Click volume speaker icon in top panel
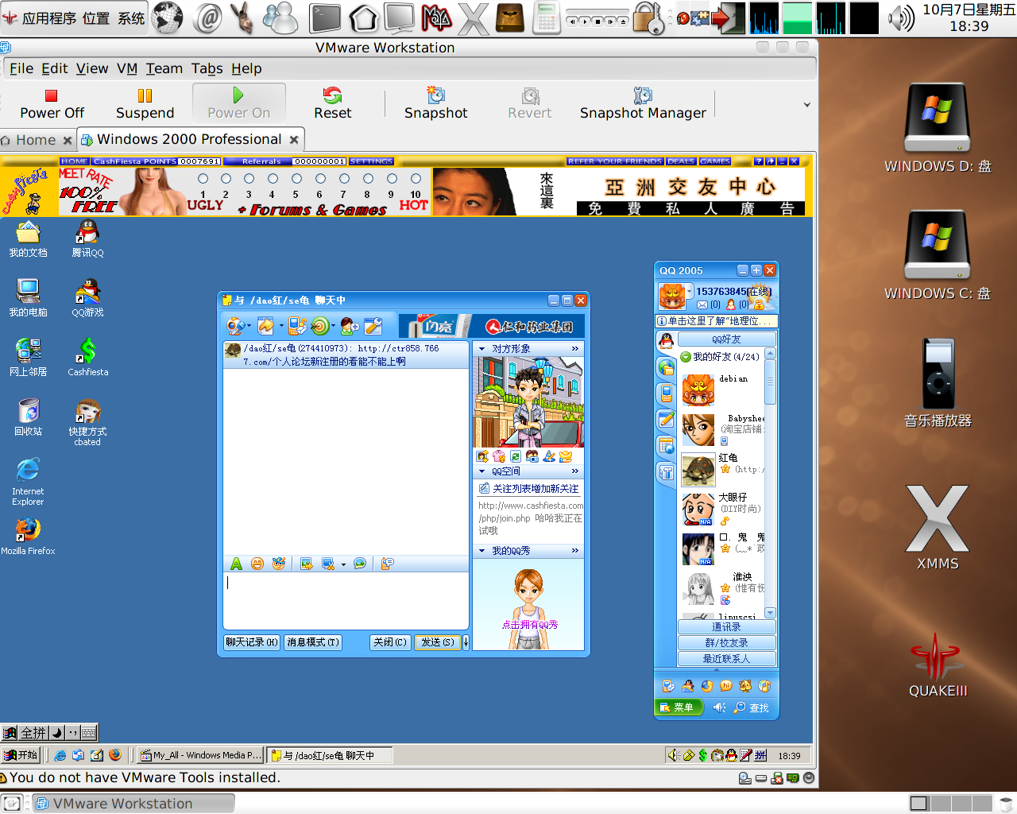Image resolution: width=1017 pixels, height=814 pixels. [x=901, y=17]
